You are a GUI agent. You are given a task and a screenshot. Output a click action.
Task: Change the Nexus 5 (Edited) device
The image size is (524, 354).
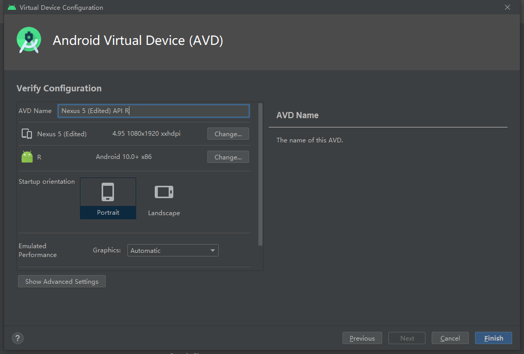[228, 134]
